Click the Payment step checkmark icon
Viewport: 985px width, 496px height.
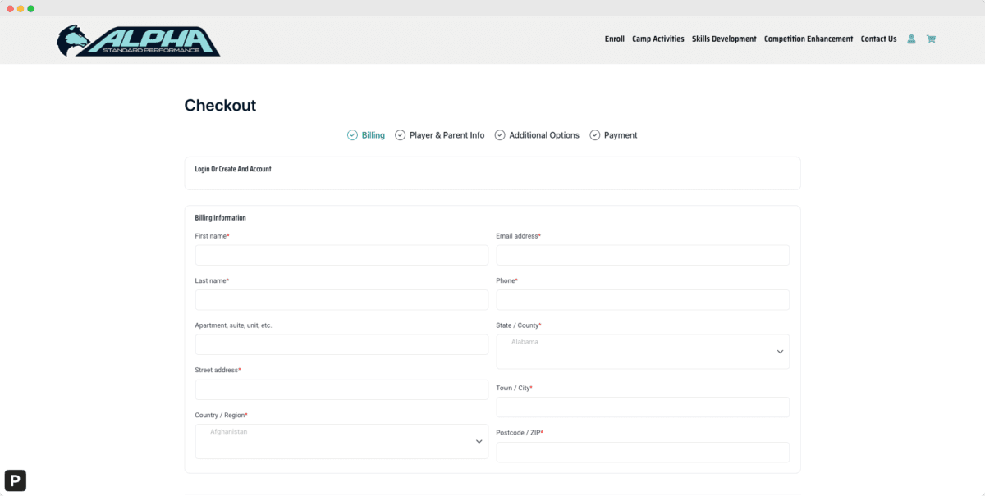click(594, 134)
